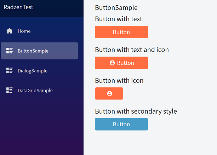The image size is (217, 155).
Task: Select the ButtonSample menu label
Action: click(x=33, y=51)
